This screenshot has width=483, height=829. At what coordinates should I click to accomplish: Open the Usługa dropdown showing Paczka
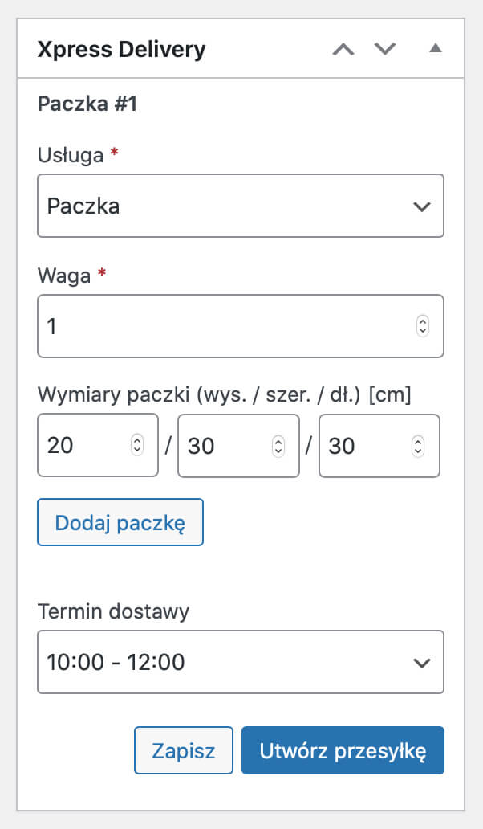pos(241,206)
